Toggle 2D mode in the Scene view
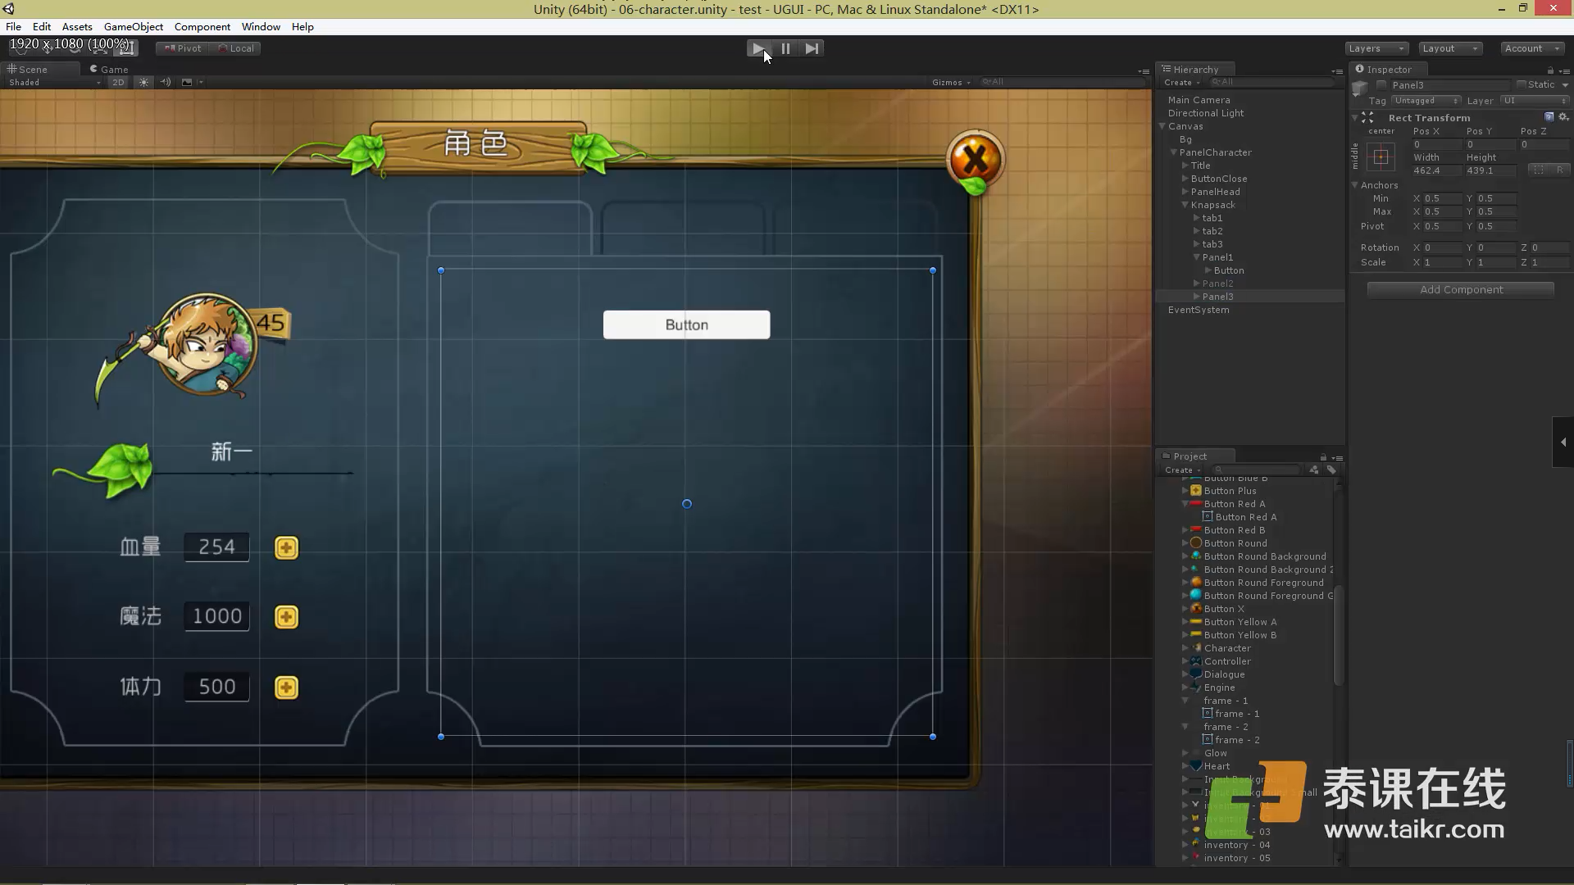 pyautogui.click(x=118, y=82)
